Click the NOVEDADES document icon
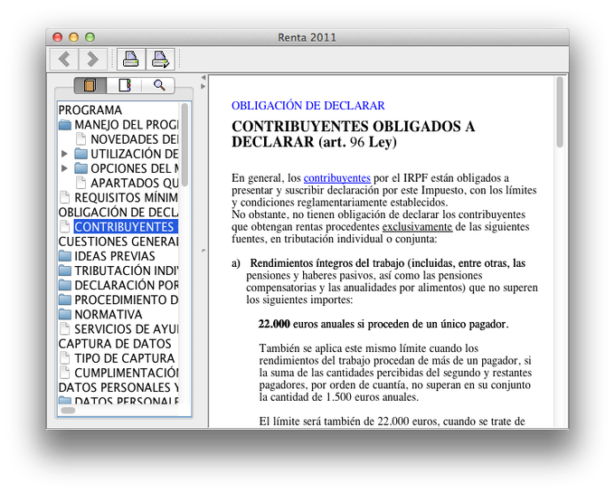This screenshot has width=615, height=494. tap(81, 139)
